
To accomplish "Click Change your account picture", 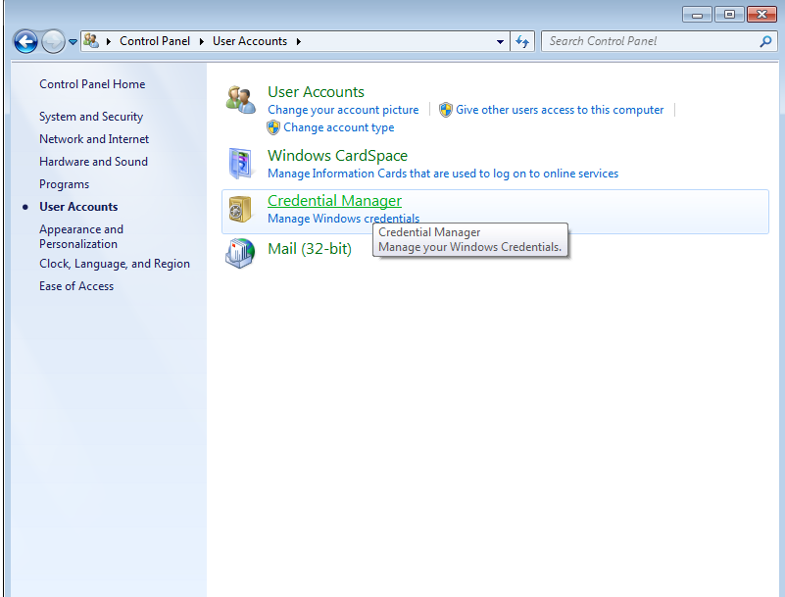I will click(x=343, y=110).
